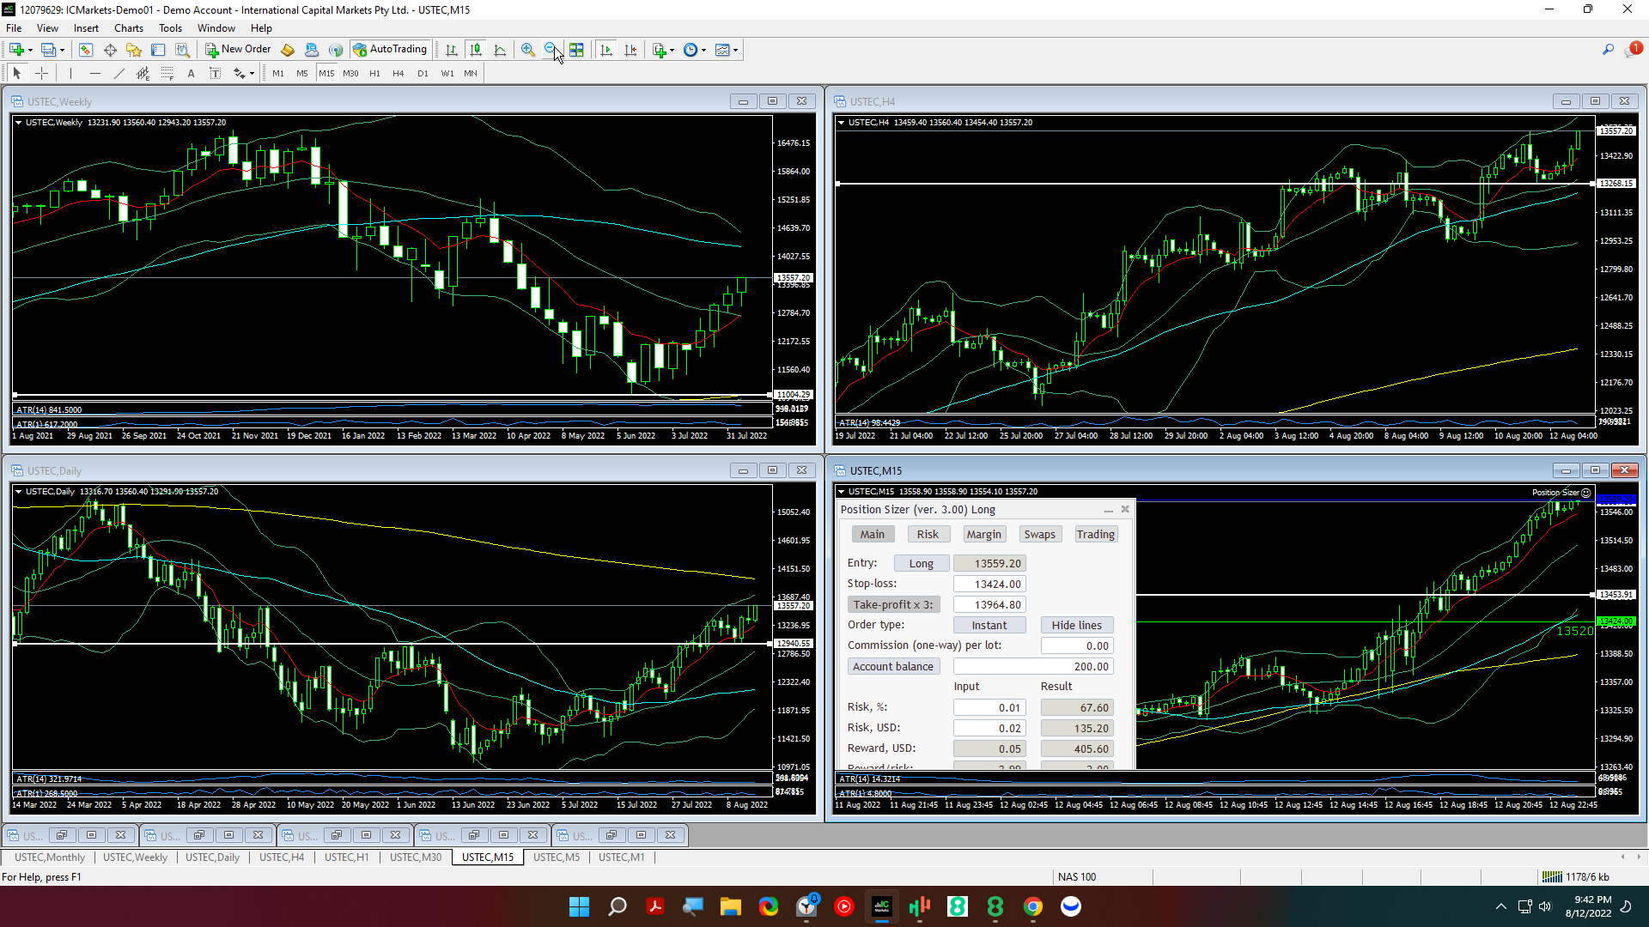
Task: Open the Strategy Tester icon
Action: pyautogui.click(x=182, y=50)
